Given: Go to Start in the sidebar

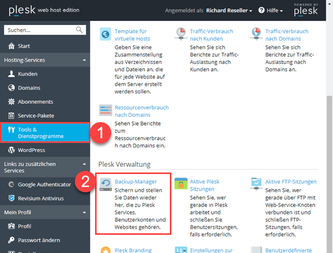Looking at the screenshot, I should (45, 46).
